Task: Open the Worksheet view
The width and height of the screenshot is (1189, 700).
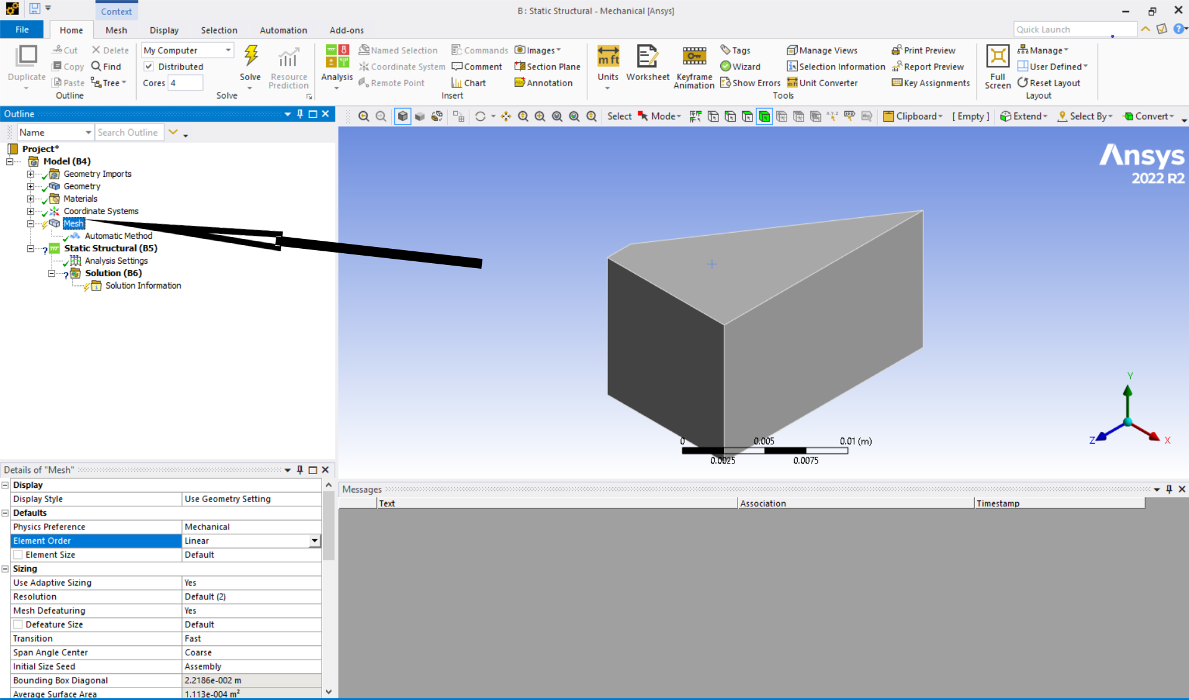Action: pyautogui.click(x=647, y=63)
